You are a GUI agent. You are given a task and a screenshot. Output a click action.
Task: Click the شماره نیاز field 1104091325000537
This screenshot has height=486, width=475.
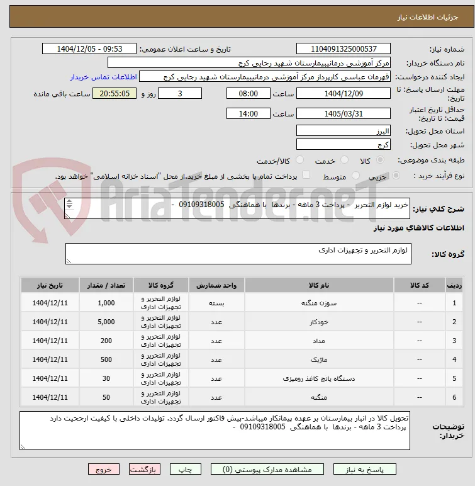click(344, 48)
